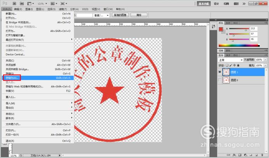Screen dimensions: 269x158
Task: Show 图层 0 by clicking its visibility box
Action: tap(220, 80)
